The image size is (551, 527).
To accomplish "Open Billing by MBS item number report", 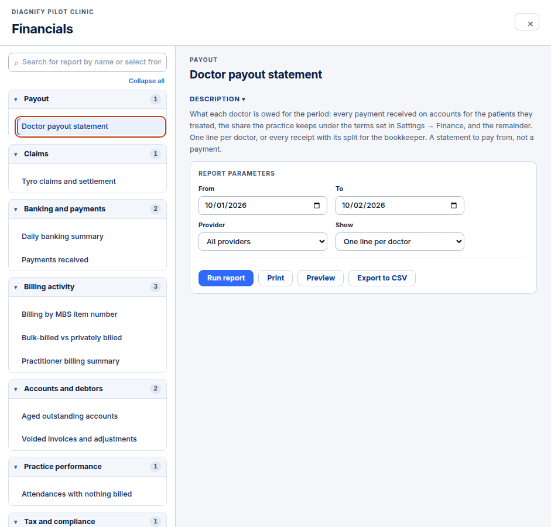I will click(90, 314).
